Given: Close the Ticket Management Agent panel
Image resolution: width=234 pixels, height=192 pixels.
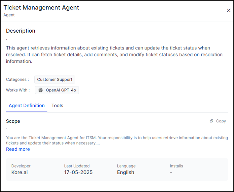Looking at the screenshot, I should pyautogui.click(x=229, y=10).
